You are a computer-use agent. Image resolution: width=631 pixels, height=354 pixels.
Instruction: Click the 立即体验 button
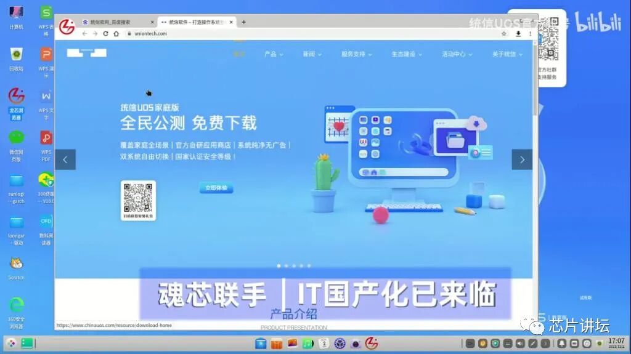click(216, 188)
